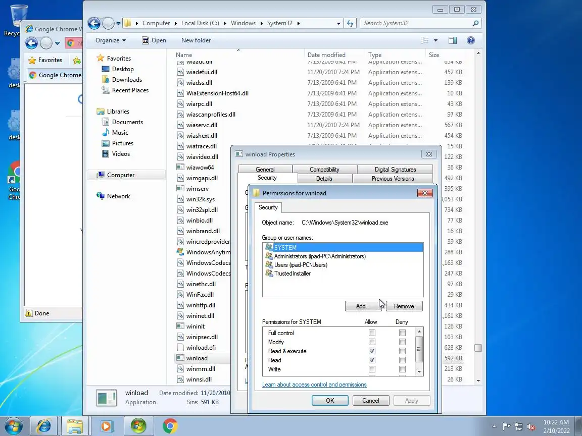This screenshot has width=582, height=436.
Task: Click Remove button in Permissions
Action: tap(404, 306)
